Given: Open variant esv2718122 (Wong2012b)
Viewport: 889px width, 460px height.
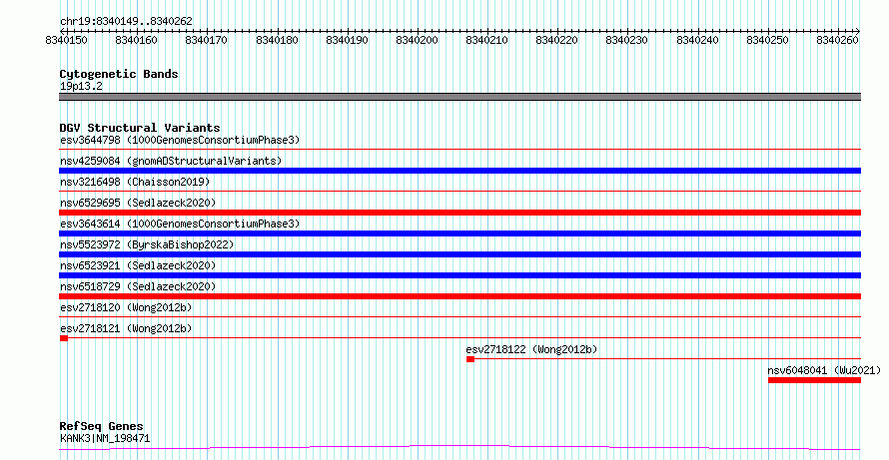Looking at the screenshot, I should [x=531, y=349].
